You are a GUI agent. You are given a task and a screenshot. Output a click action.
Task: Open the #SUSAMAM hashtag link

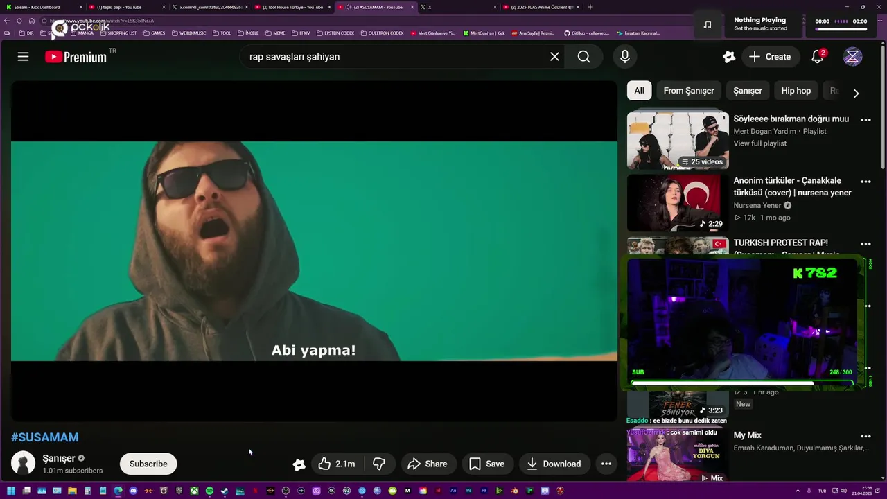[45, 437]
